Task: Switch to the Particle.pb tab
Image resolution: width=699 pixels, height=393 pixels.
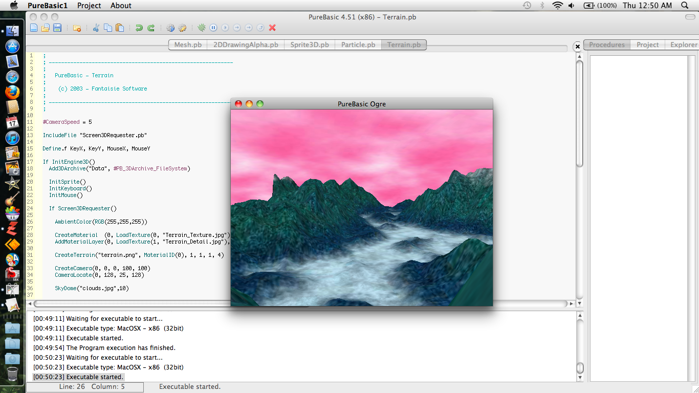Action: coord(358,45)
